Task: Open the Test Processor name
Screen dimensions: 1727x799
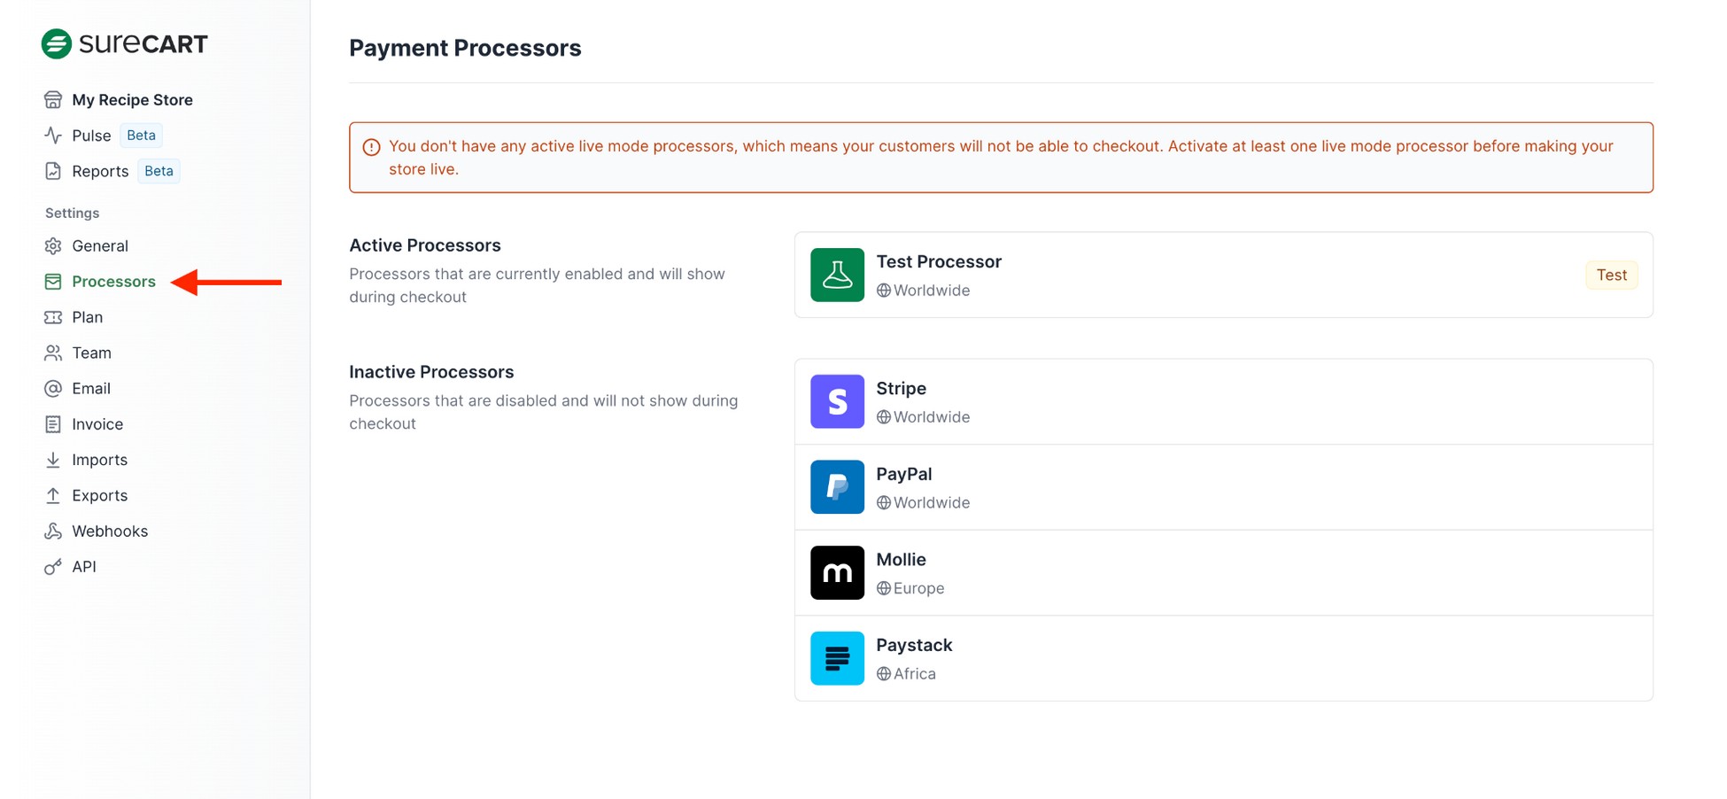Action: (x=939, y=261)
